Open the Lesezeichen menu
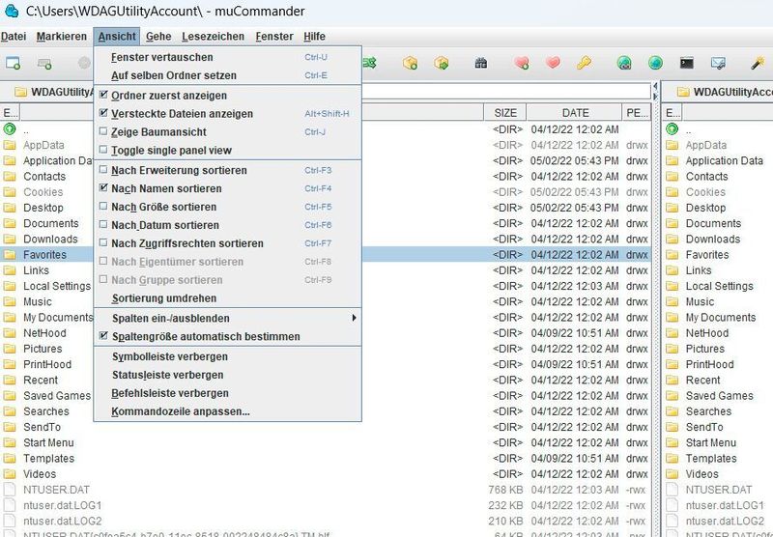The height and width of the screenshot is (537, 773). 213,36
